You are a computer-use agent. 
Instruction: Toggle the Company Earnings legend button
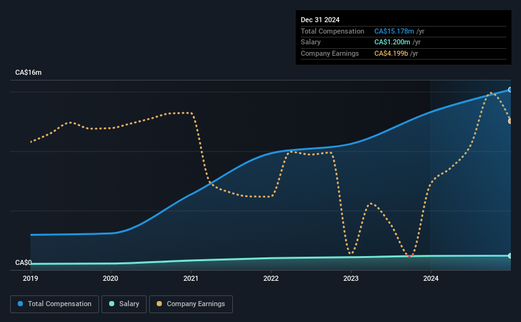click(x=191, y=304)
